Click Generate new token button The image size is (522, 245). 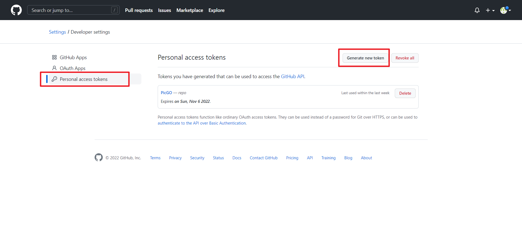point(365,58)
